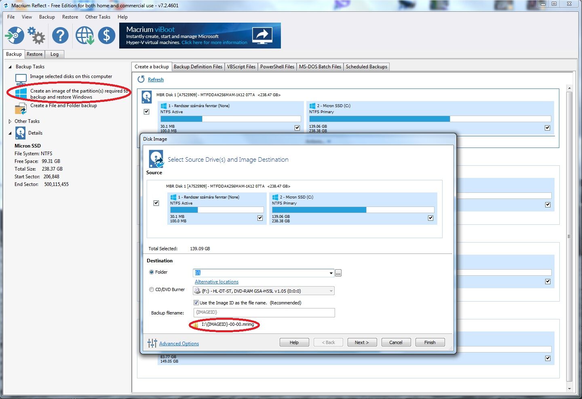
Task: Open the MS-DOS Batch Files tab
Action: tap(320, 67)
